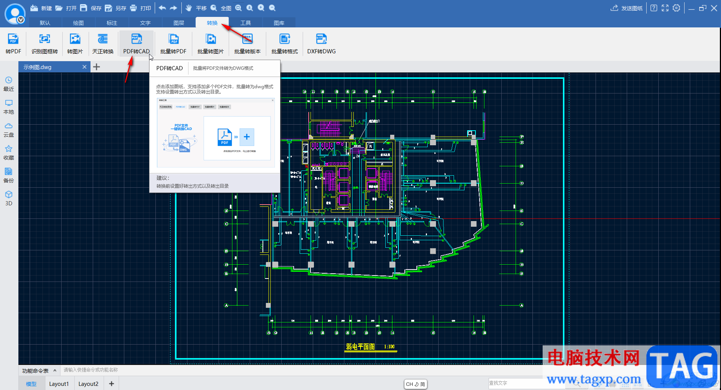This screenshot has height=390, width=721.
Task: Add a new drawing tab with plus
Action: pos(97,67)
